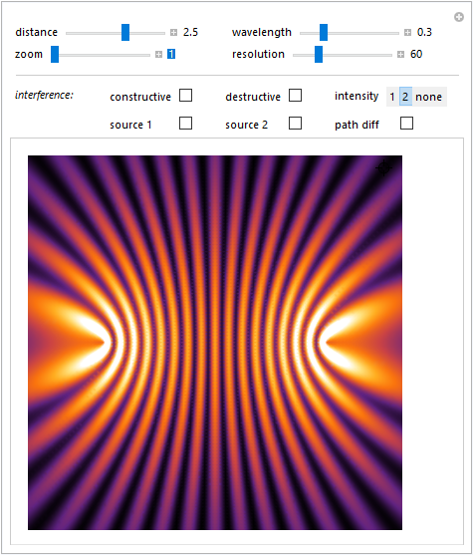Click the resolution slider thumb
The image size is (473, 555).
coord(319,55)
